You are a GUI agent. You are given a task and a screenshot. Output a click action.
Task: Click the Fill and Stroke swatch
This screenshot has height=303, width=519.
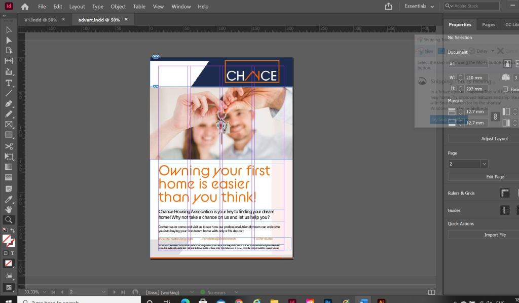coord(8,240)
